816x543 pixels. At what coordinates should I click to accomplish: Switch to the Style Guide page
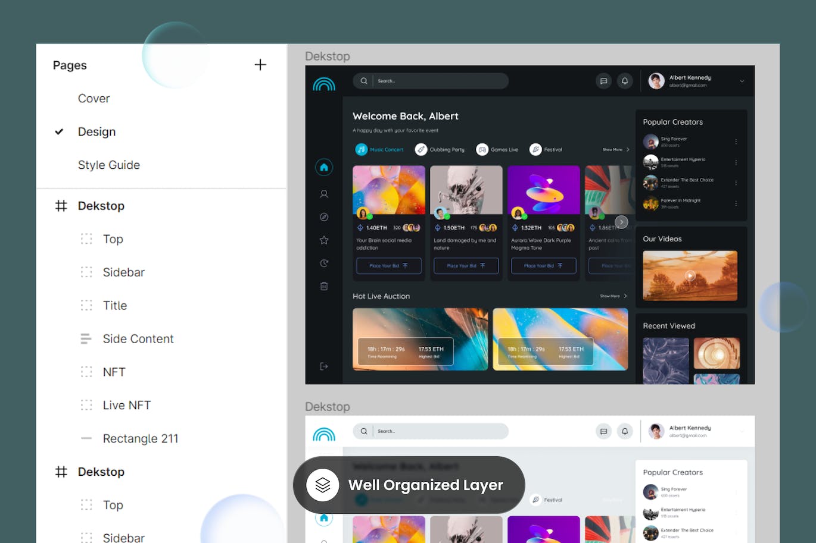click(108, 165)
